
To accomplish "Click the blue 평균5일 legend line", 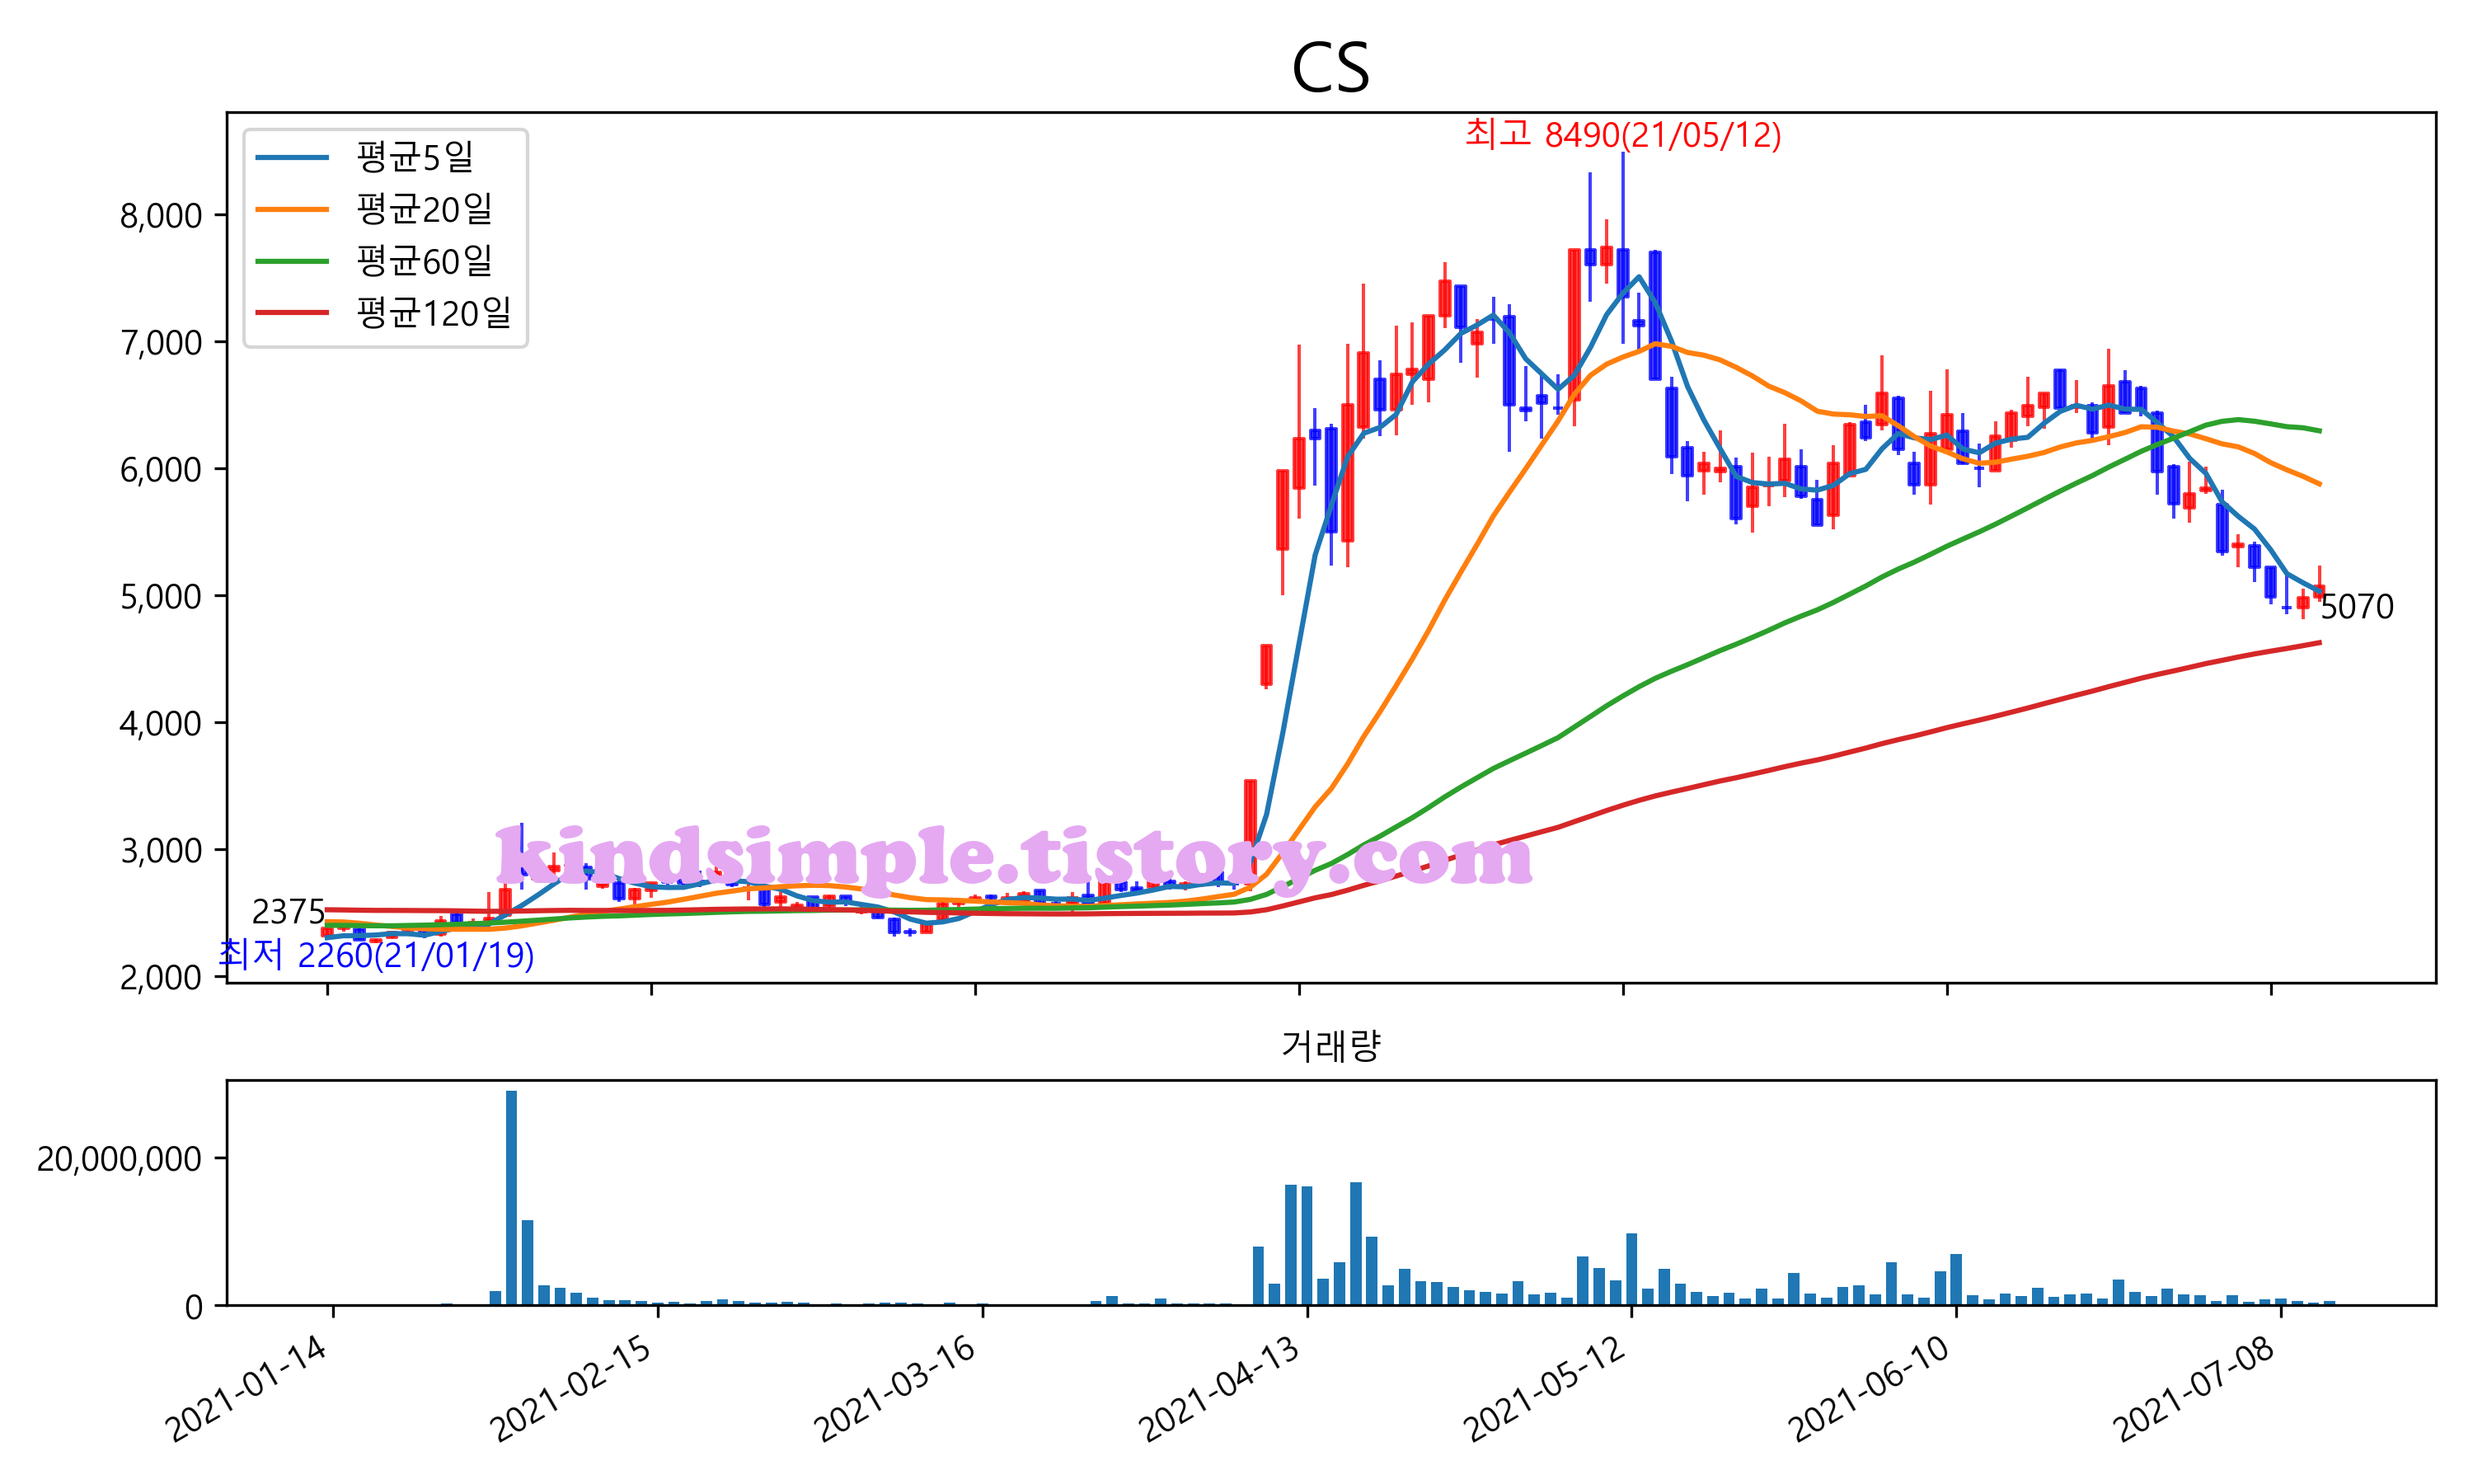I will 292,157.
